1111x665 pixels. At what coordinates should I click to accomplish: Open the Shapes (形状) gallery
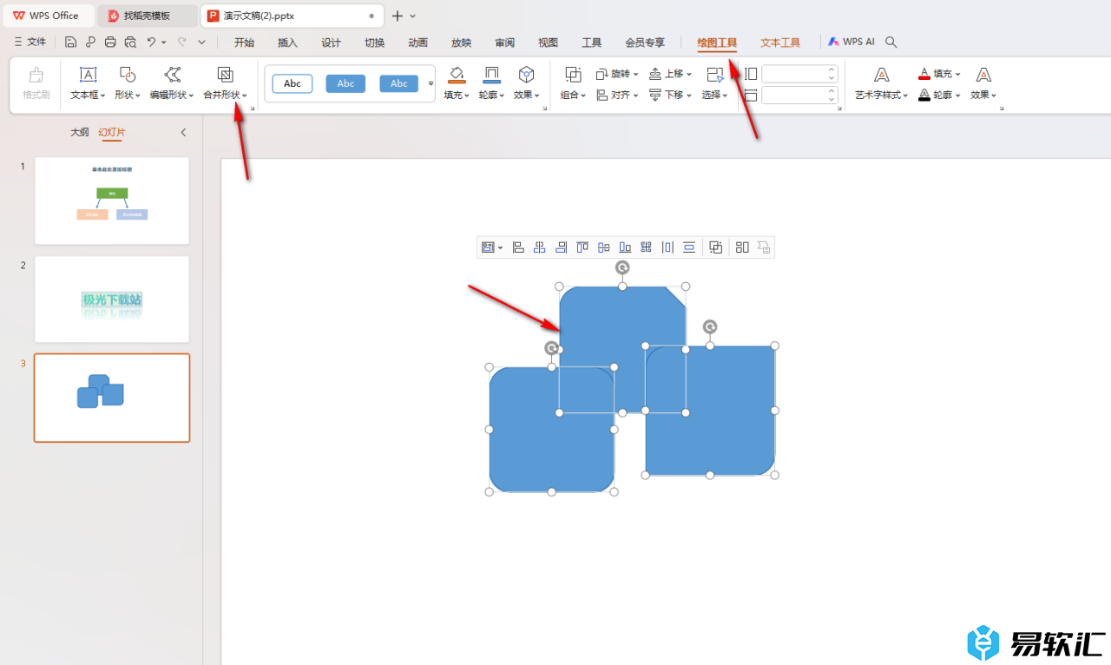128,84
